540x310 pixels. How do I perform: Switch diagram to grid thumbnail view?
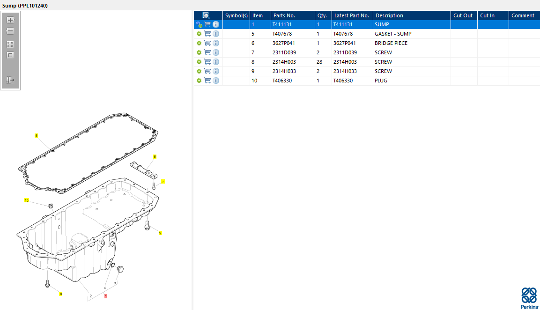point(10,44)
